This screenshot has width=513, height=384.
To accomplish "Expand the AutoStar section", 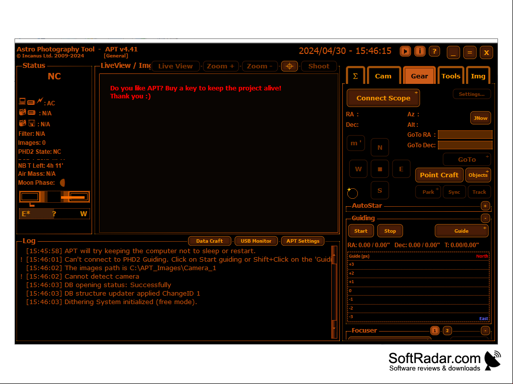I will click(x=485, y=206).
